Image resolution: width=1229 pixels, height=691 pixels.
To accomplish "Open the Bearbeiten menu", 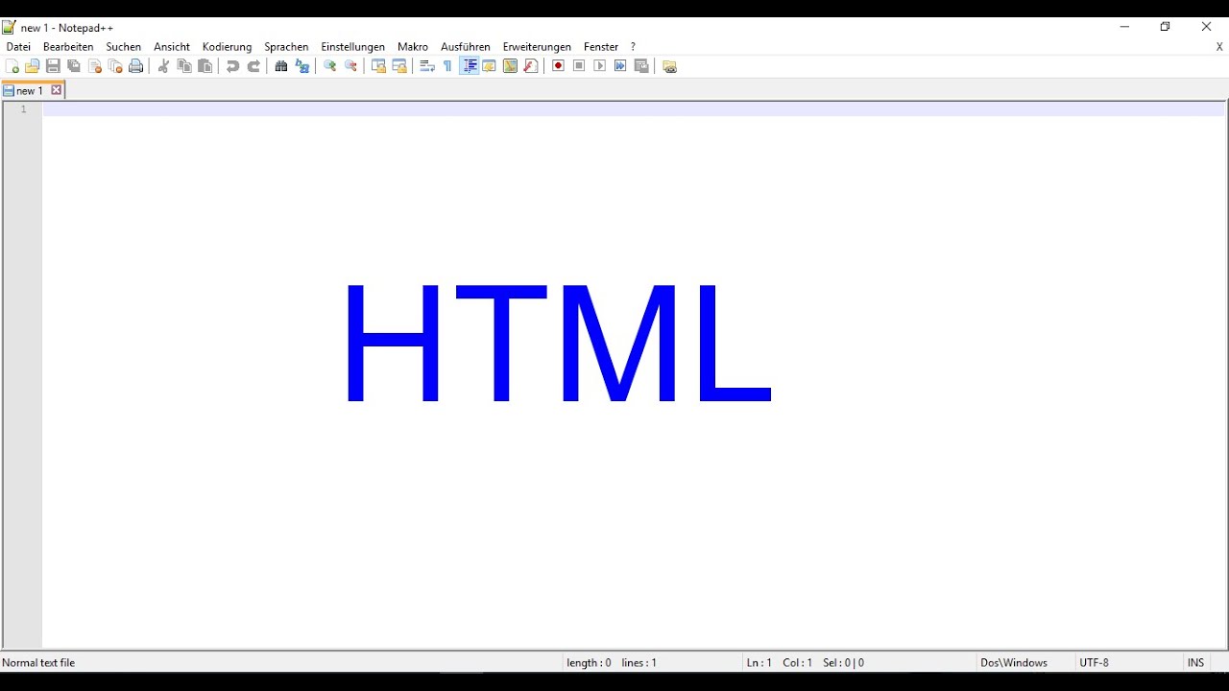I will click(x=68, y=46).
